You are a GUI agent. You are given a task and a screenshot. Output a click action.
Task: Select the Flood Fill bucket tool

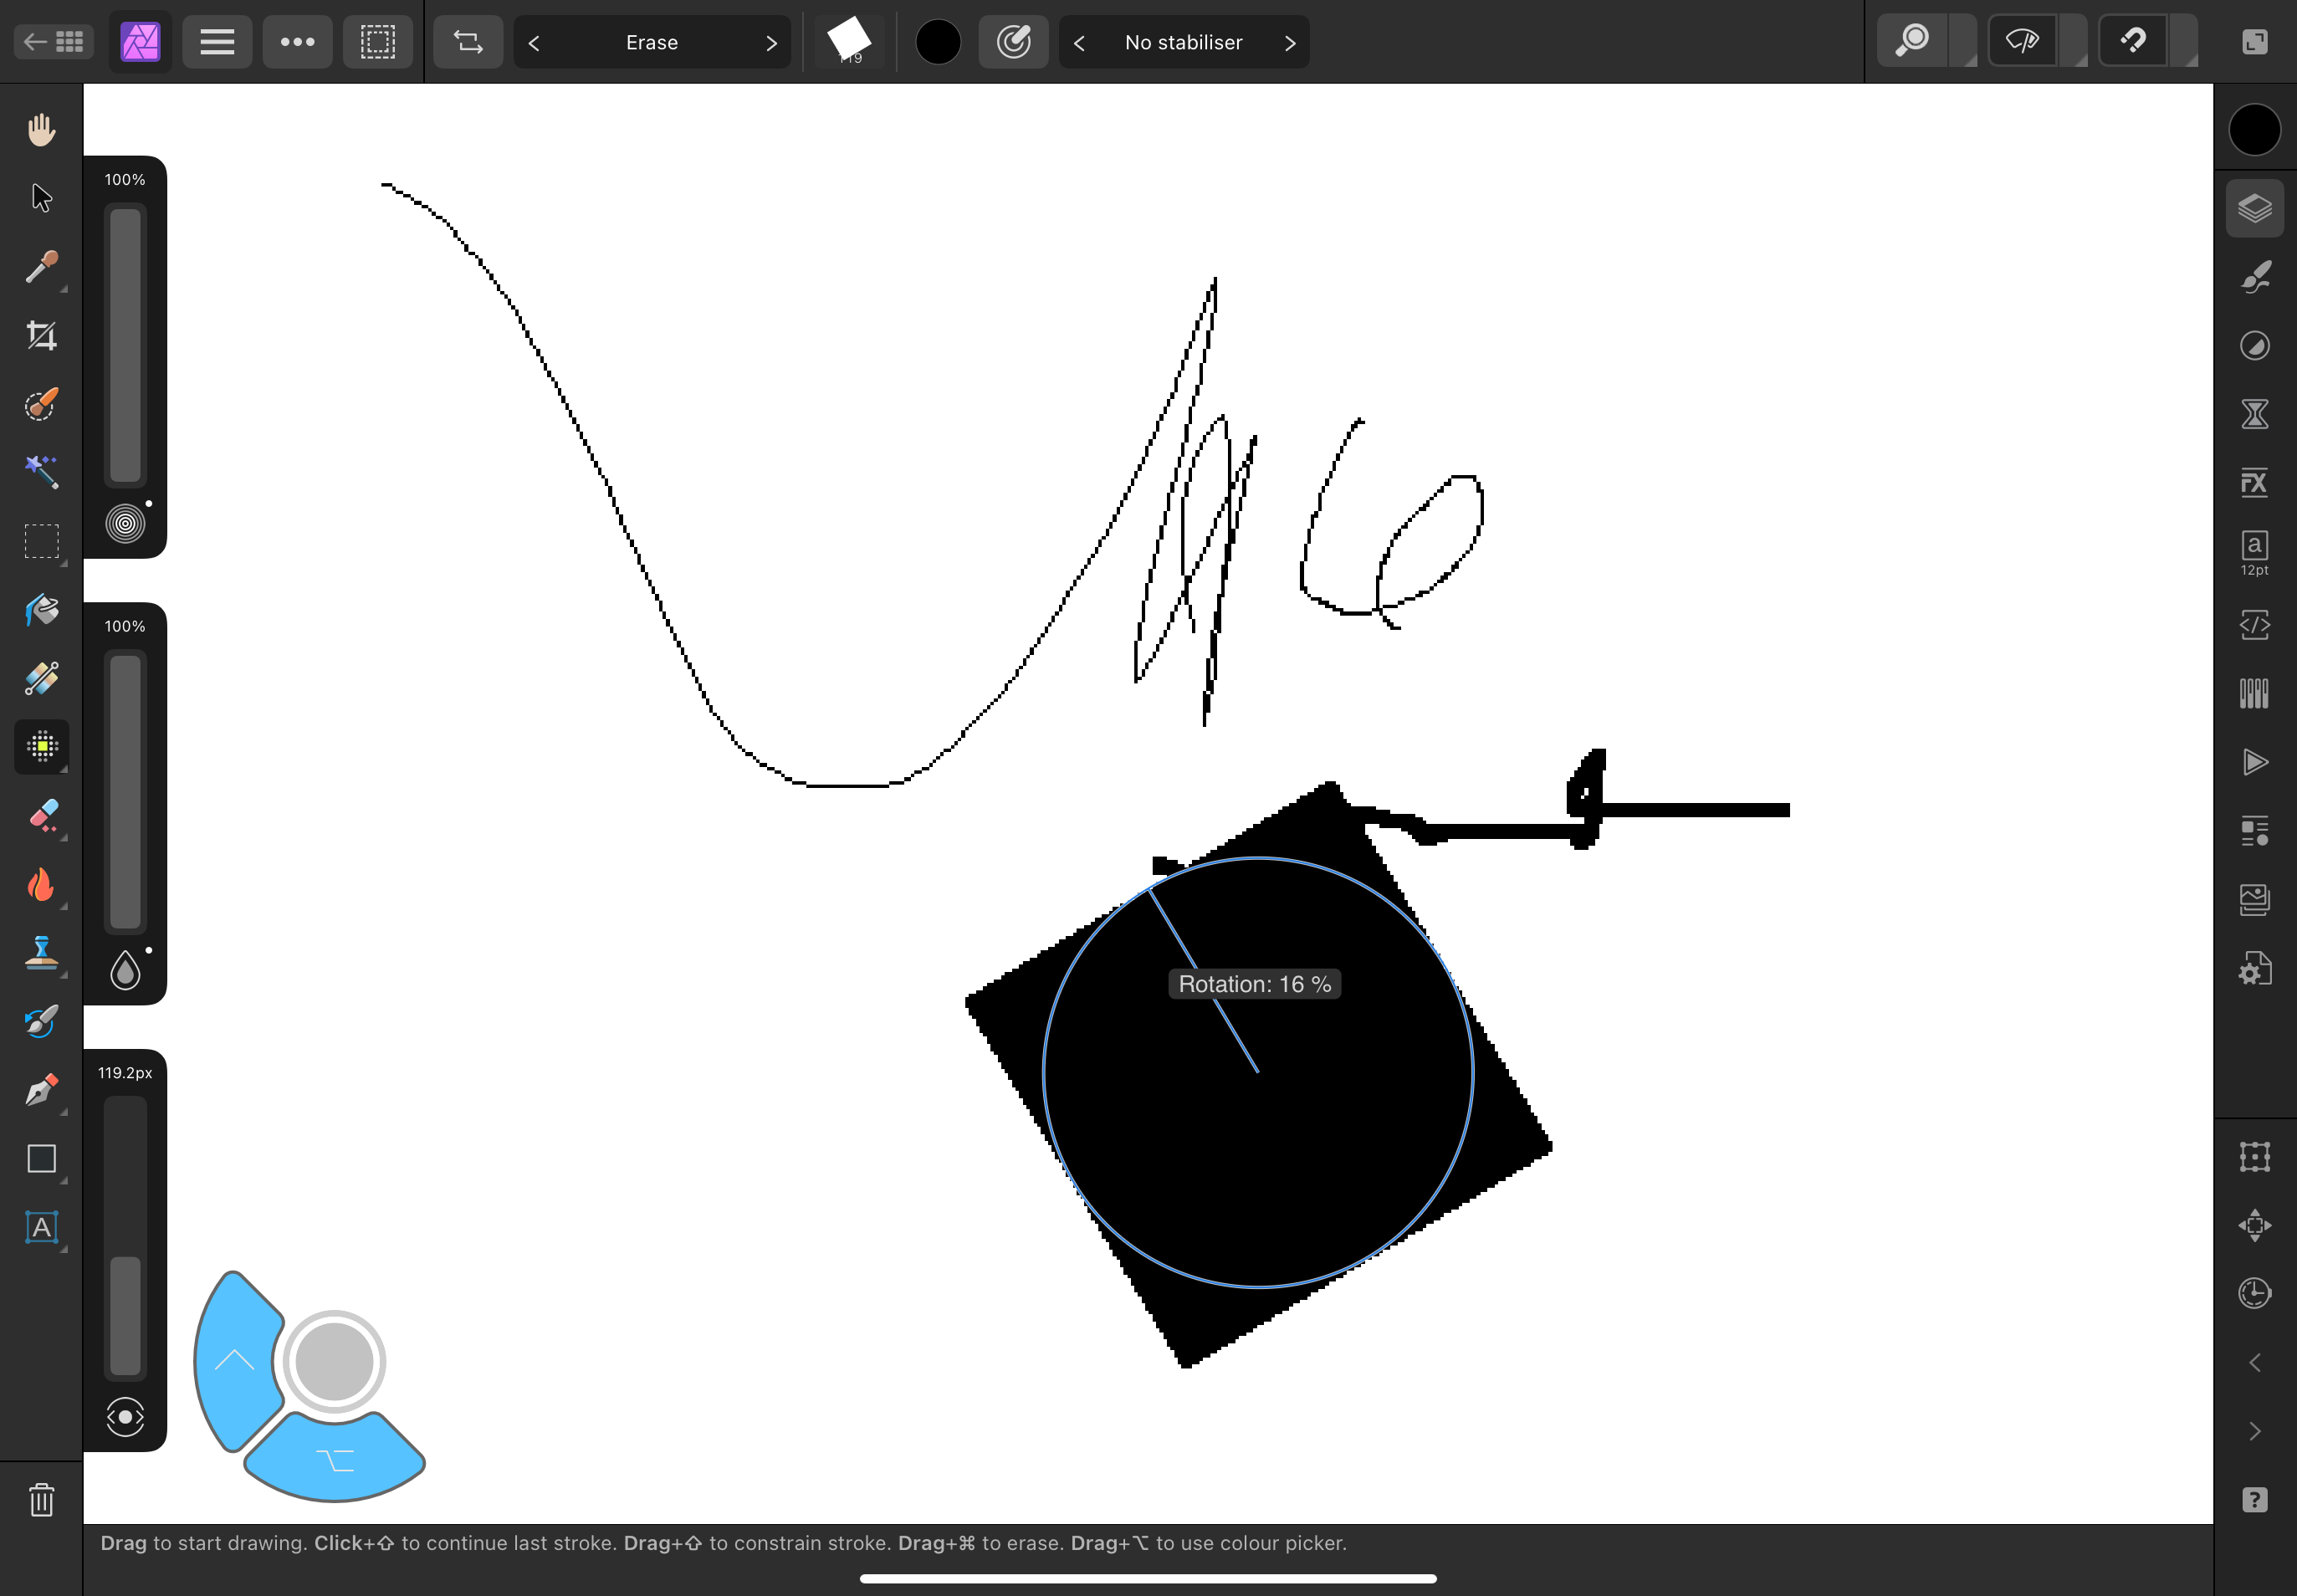pyautogui.click(x=41, y=609)
